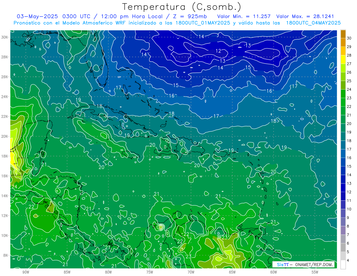The image size is (357, 276).
Task: Click the valid-until time "1800UTC_04MAY2025"
Action: (313, 23)
